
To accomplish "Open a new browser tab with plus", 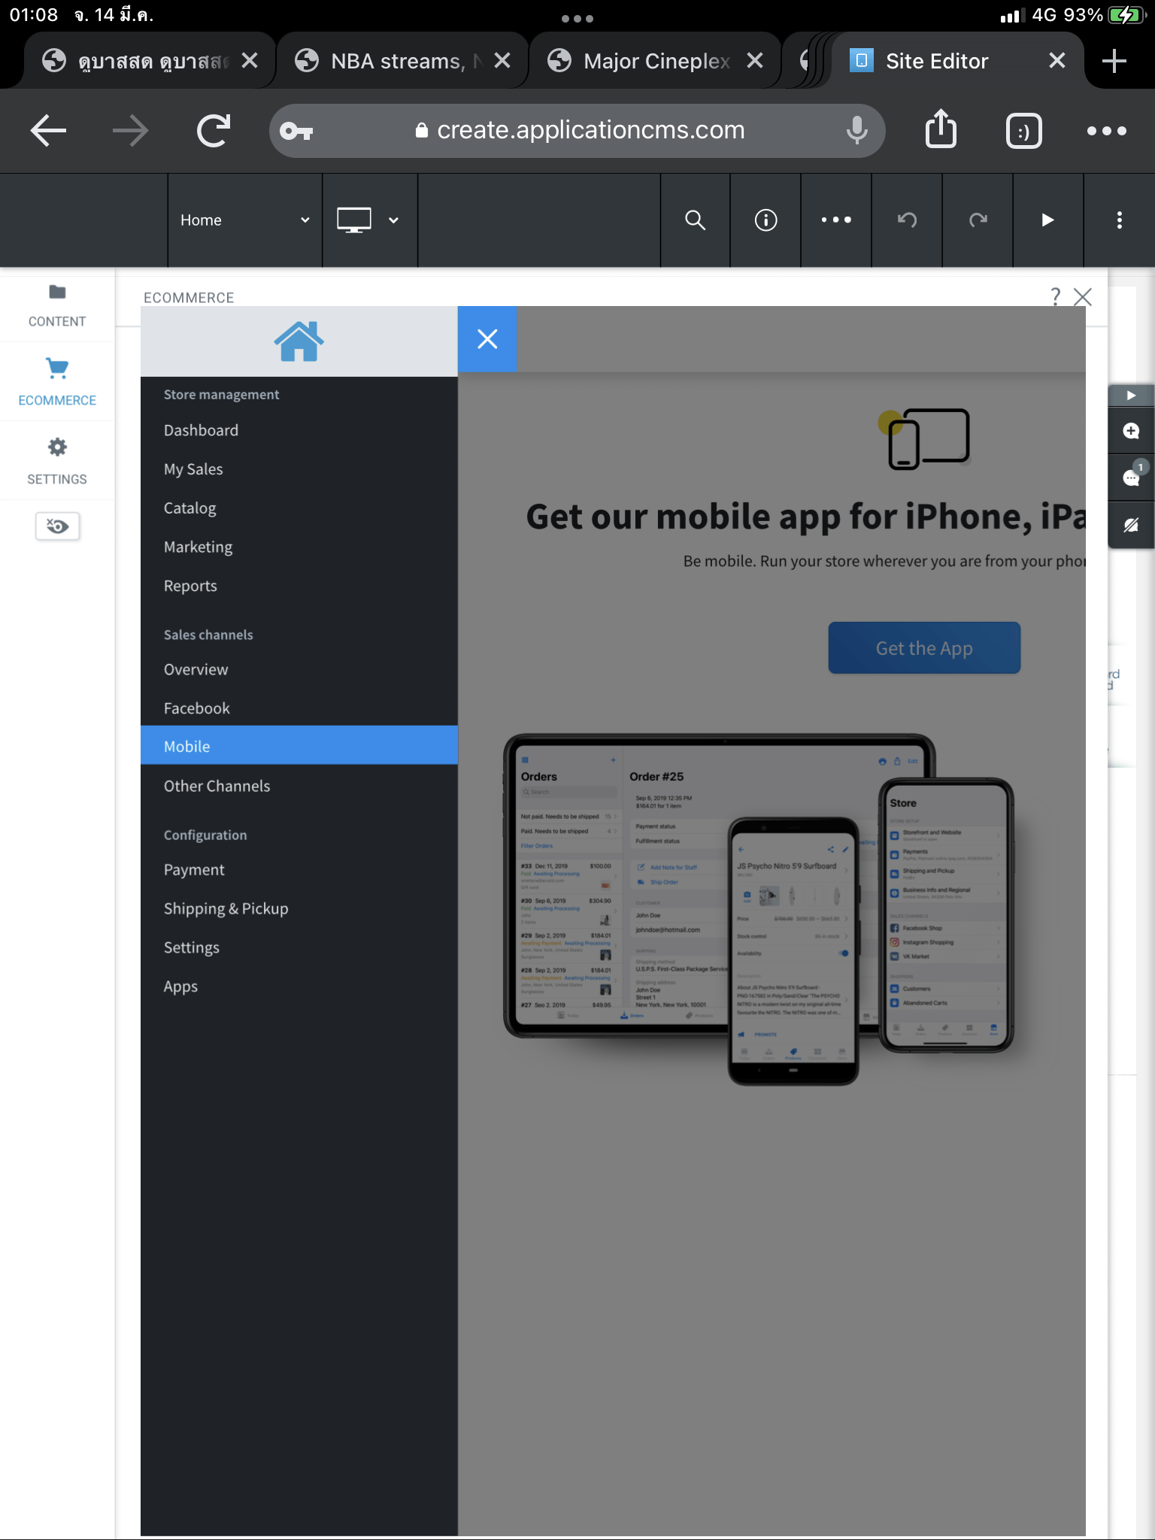I will point(1114,61).
